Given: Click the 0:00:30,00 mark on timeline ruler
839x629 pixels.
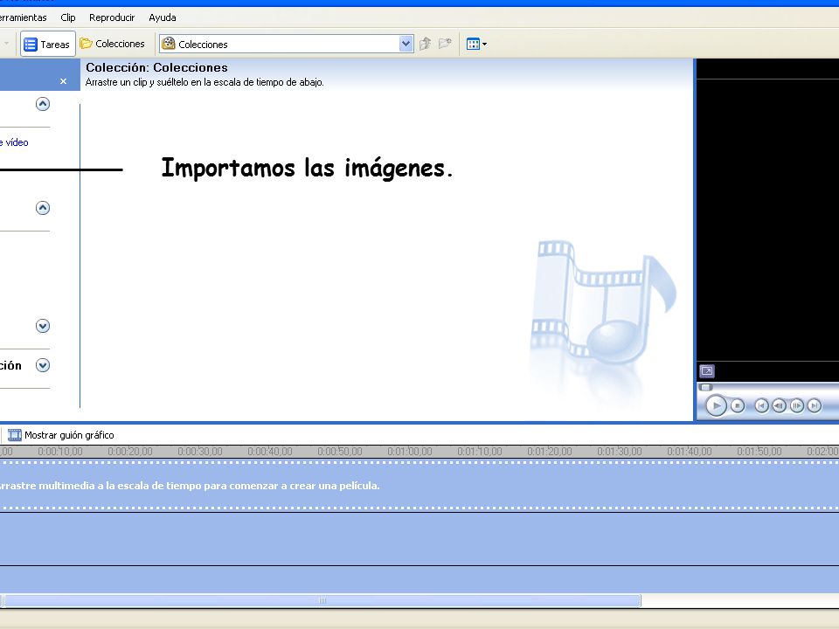Looking at the screenshot, I should coord(200,452).
